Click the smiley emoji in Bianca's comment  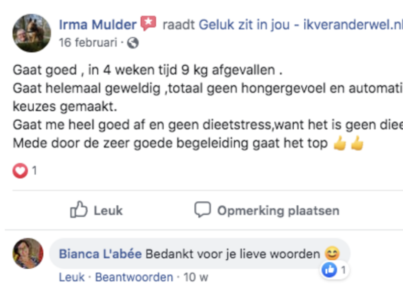(x=332, y=254)
